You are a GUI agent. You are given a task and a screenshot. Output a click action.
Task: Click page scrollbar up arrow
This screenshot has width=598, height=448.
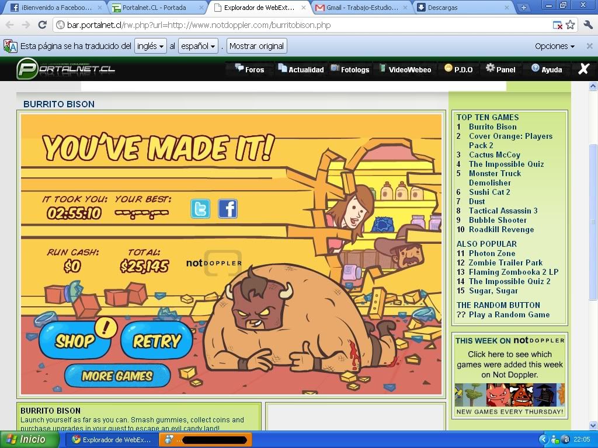[x=593, y=86]
